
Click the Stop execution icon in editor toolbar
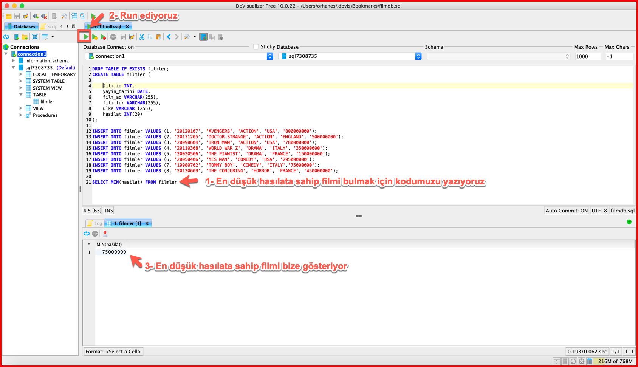pyautogui.click(x=113, y=37)
